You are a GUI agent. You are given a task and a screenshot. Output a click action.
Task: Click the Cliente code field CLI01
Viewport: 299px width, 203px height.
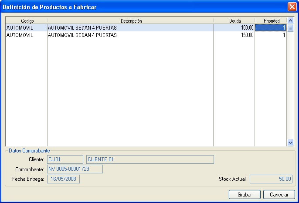(x=65, y=159)
